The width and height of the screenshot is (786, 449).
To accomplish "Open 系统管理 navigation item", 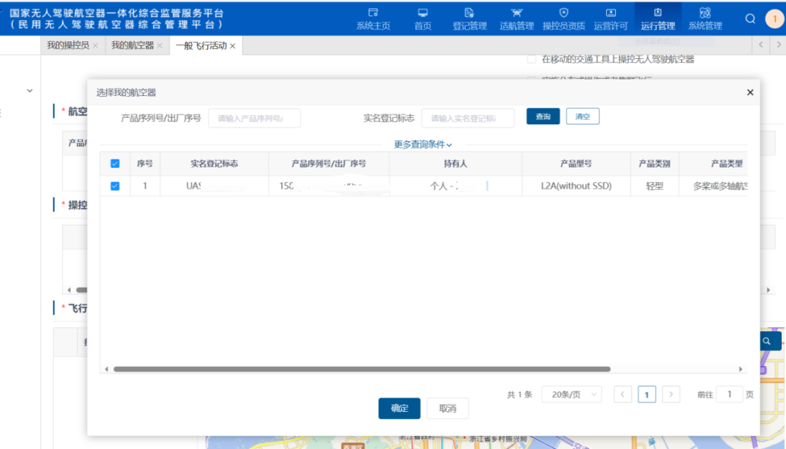I will click(704, 18).
